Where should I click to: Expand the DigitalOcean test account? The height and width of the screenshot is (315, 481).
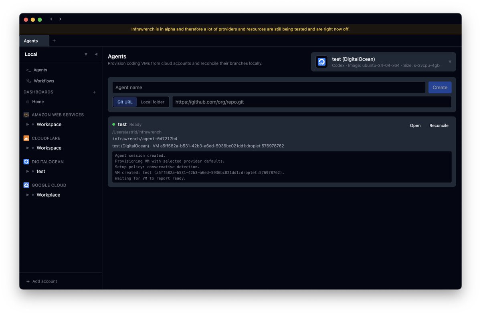coord(28,172)
